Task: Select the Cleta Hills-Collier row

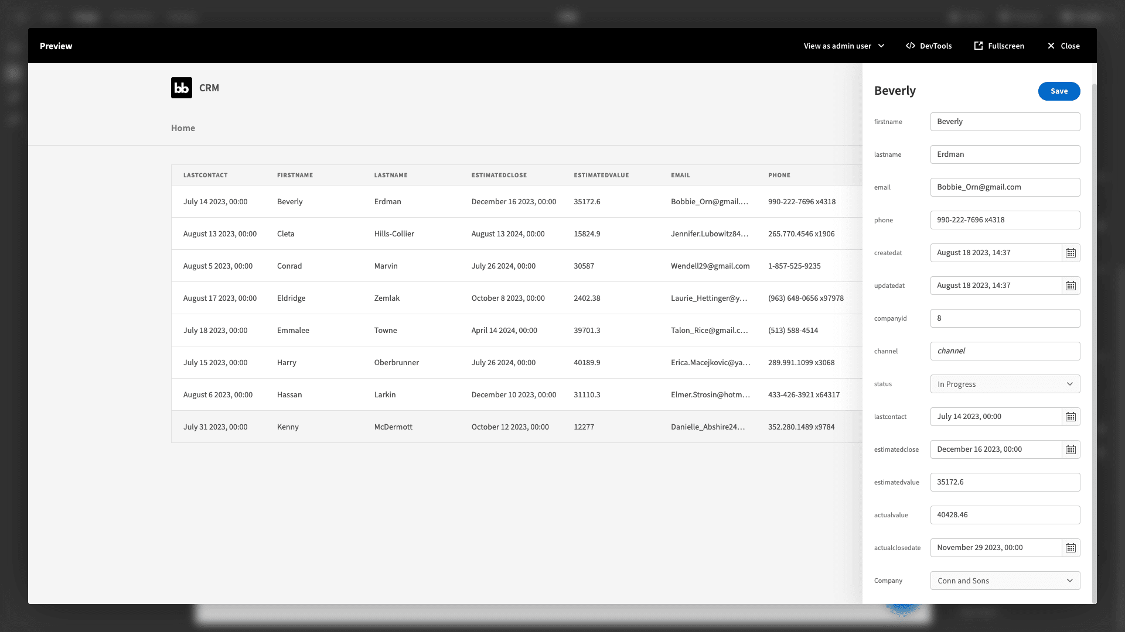Action: coord(517,233)
